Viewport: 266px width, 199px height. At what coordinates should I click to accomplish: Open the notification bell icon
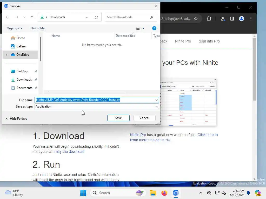point(248,193)
